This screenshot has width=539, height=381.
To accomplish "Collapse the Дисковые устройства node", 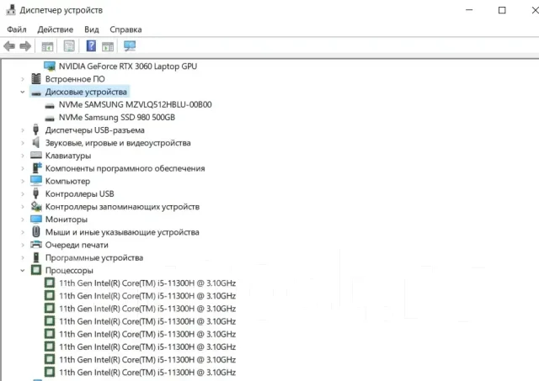I will 23,92.
